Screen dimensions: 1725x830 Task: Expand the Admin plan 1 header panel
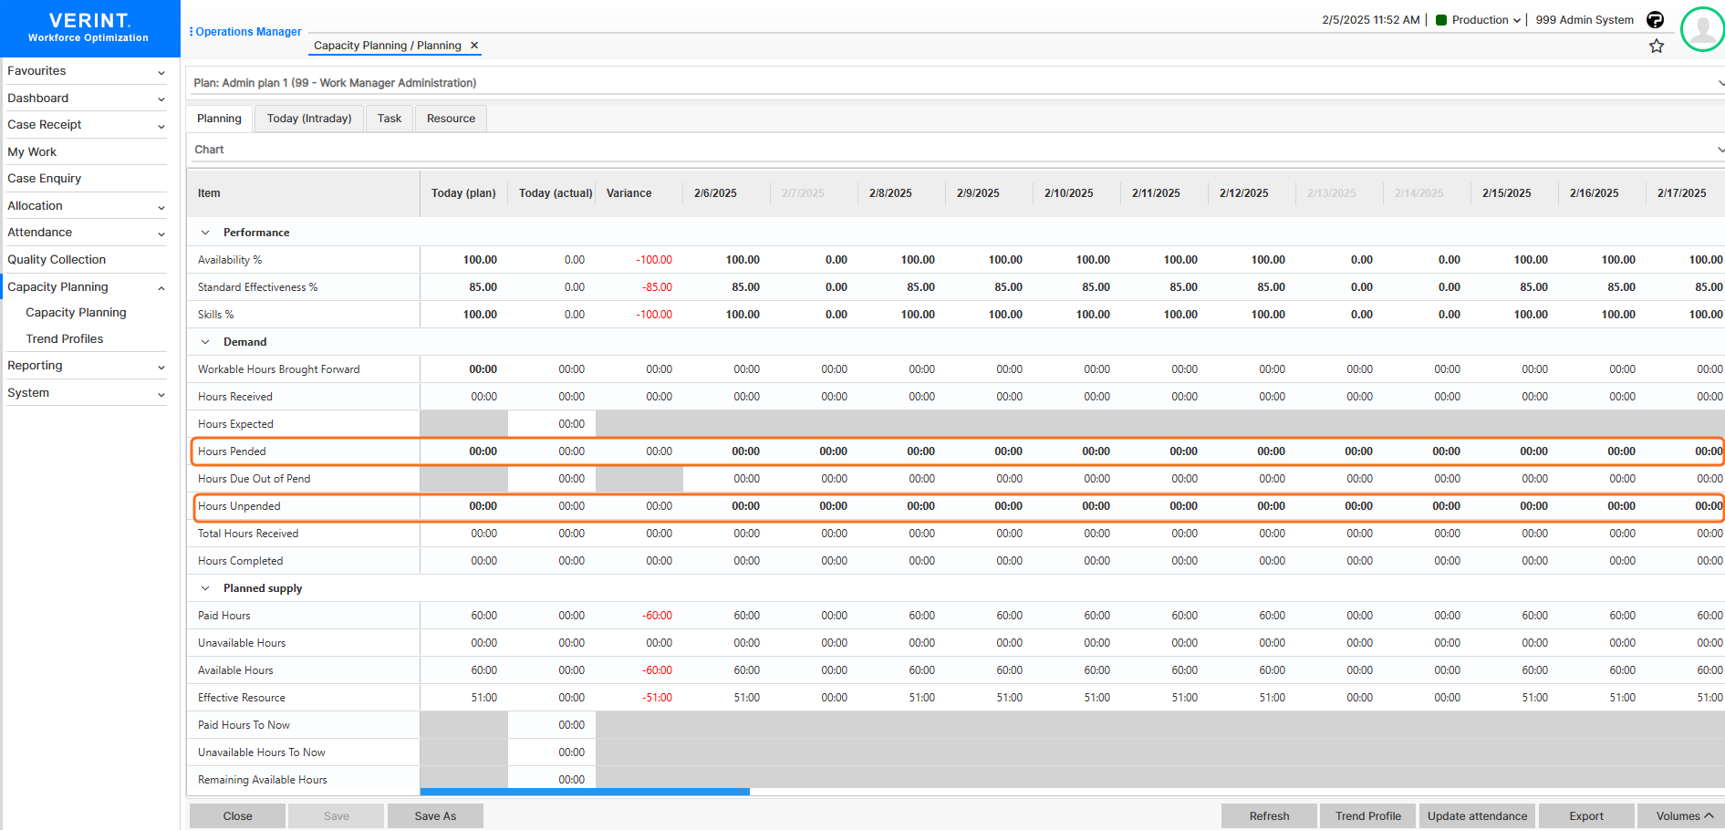coord(1720,81)
